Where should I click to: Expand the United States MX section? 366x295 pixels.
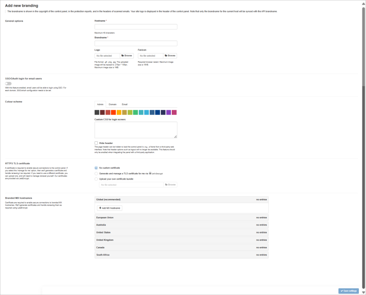[181, 232]
